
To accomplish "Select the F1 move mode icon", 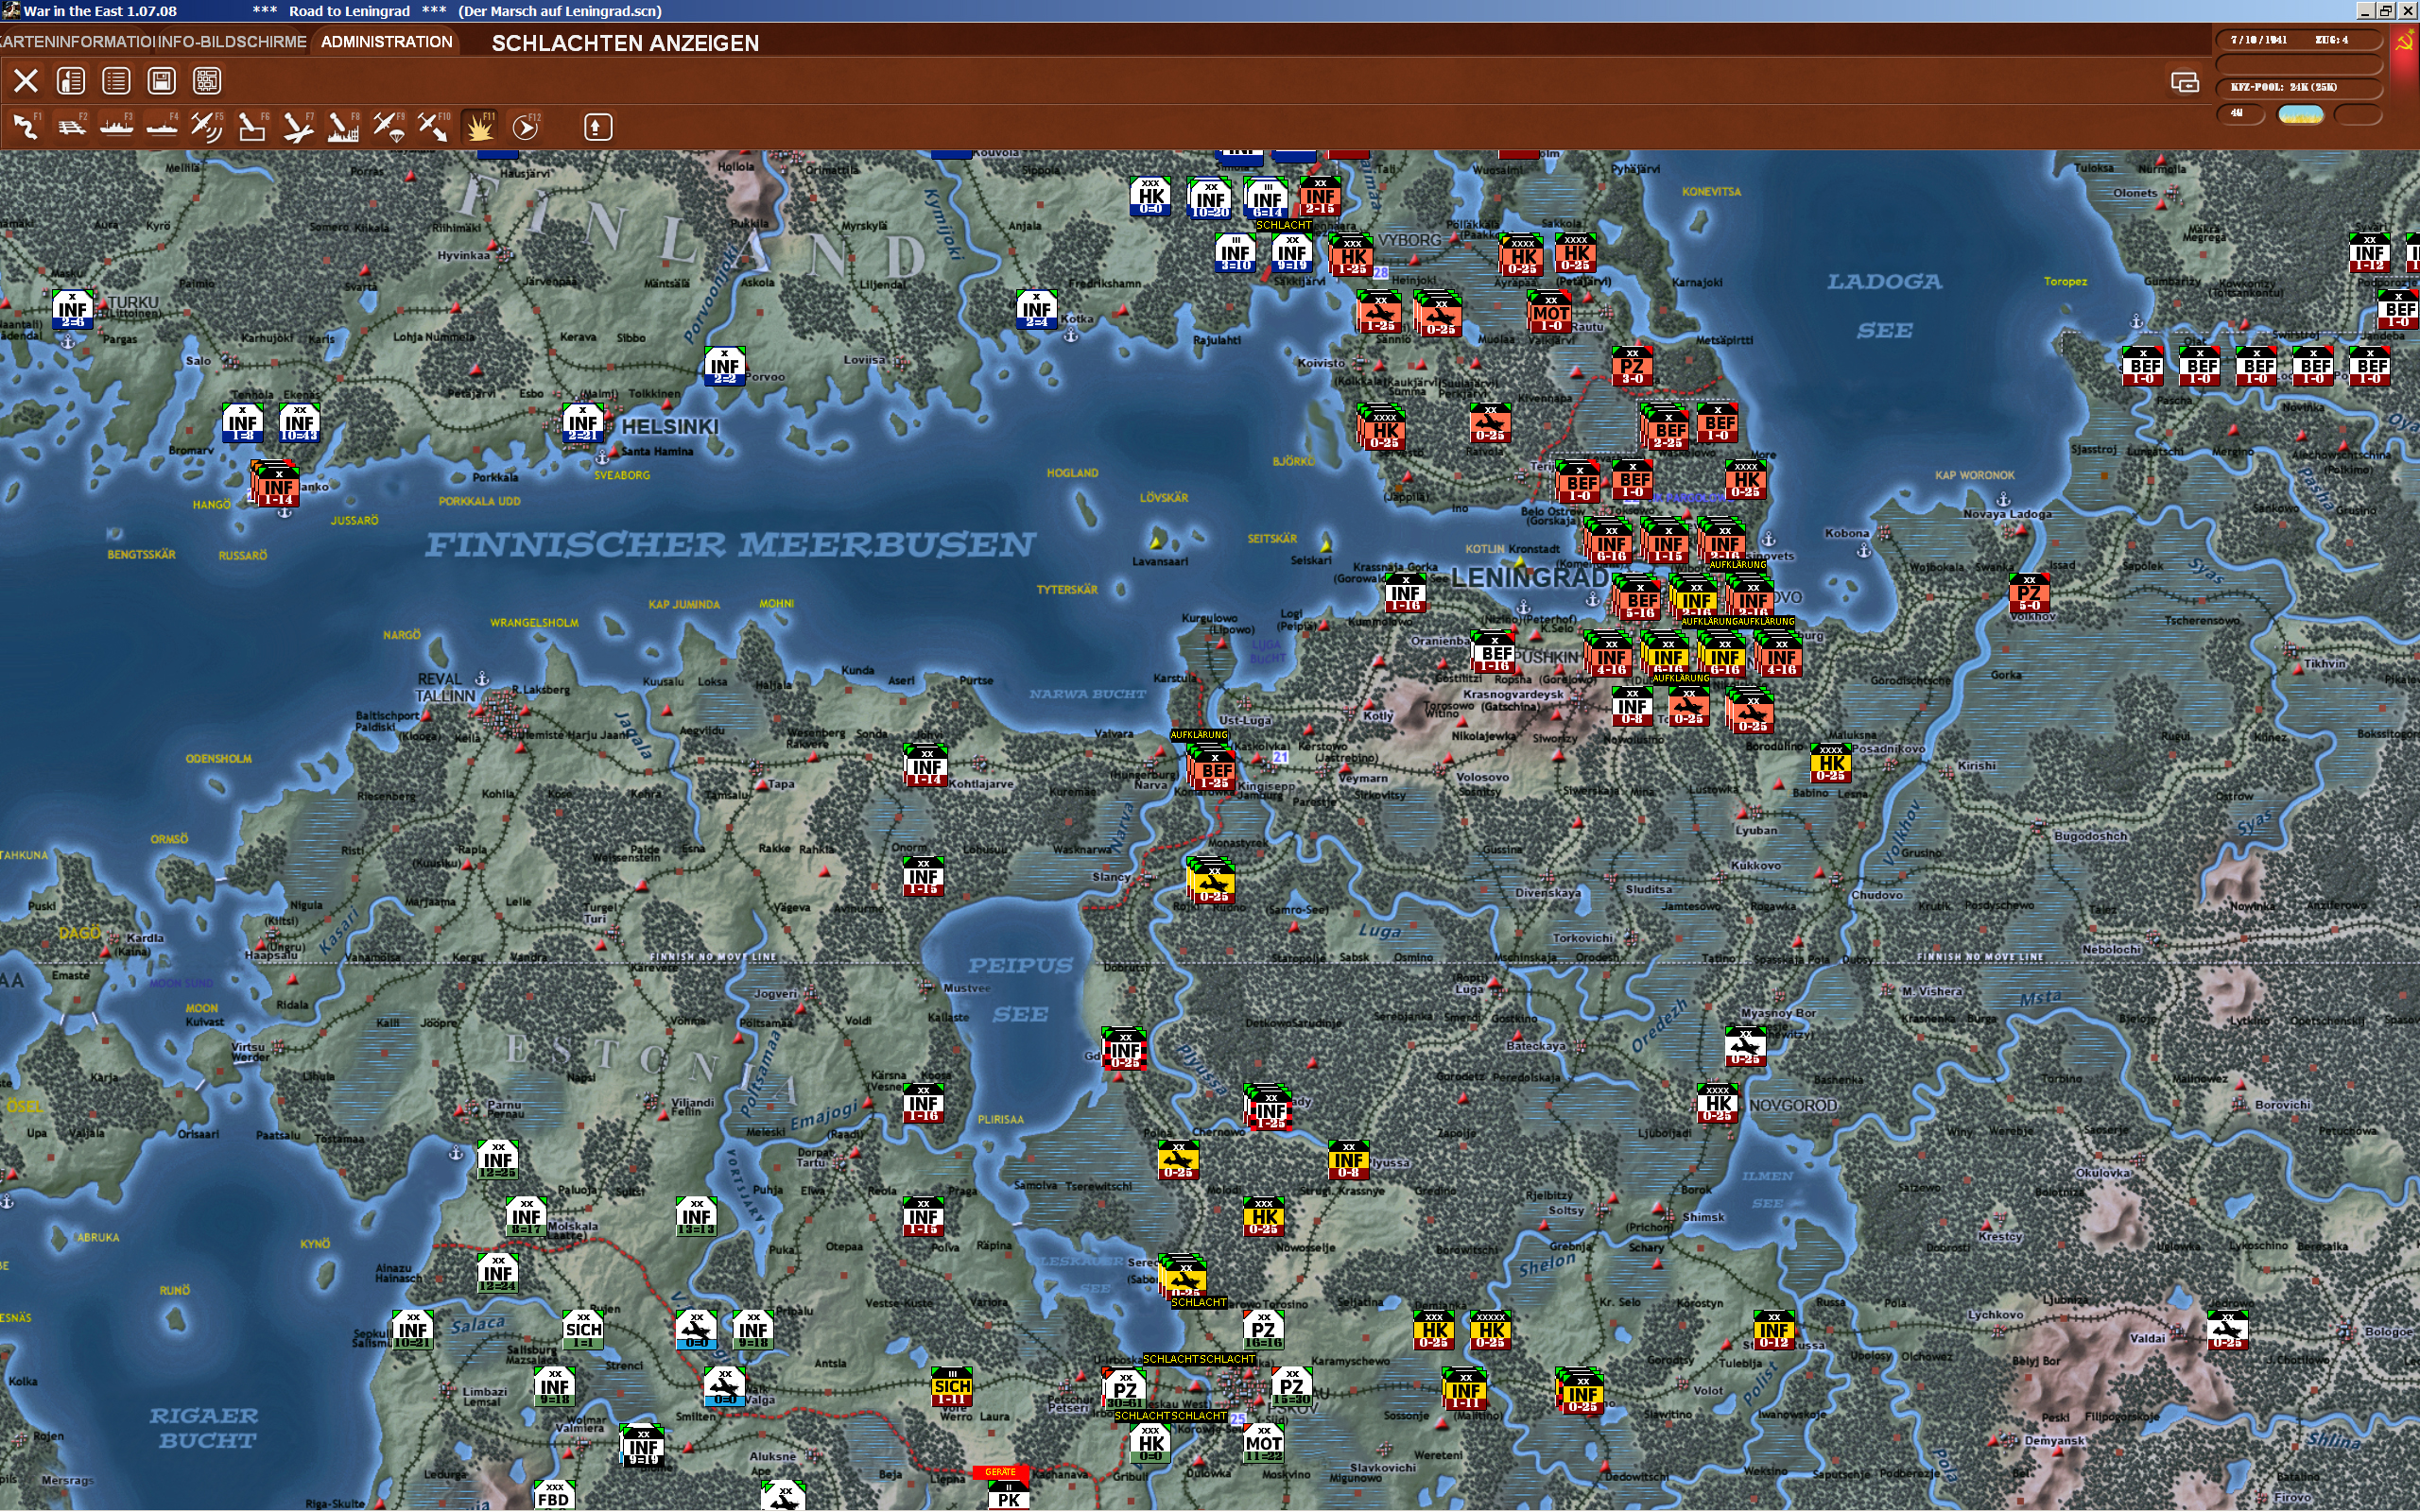I will click(26, 127).
